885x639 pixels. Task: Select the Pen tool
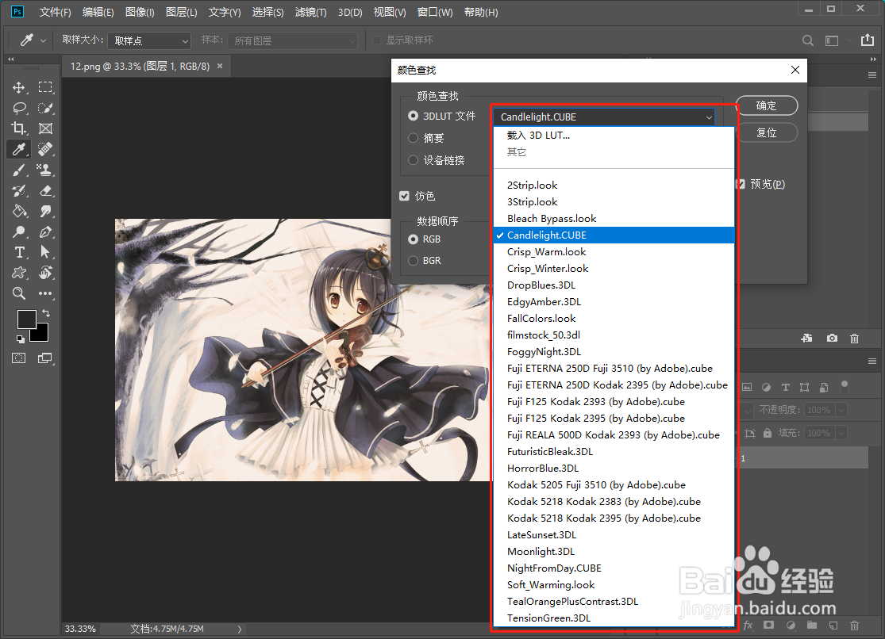click(45, 231)
